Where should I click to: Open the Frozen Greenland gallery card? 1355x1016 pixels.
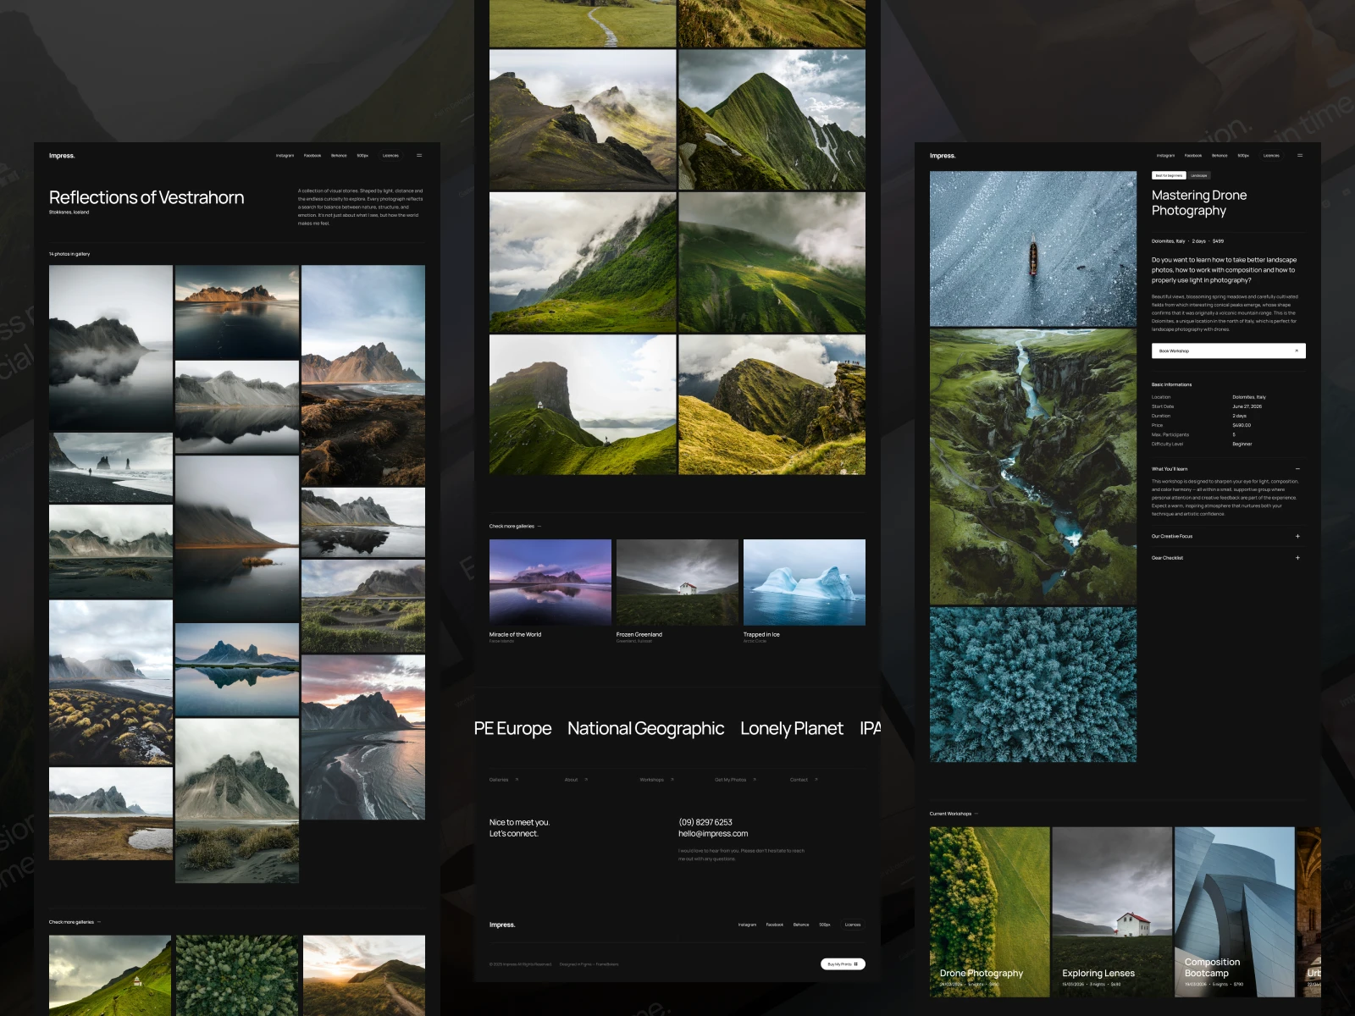(677, 591)
